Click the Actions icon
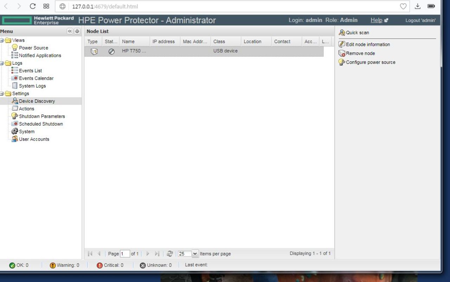Image resolution: width=450 pixels, height=282 pixels. click(x=15, y=108)
